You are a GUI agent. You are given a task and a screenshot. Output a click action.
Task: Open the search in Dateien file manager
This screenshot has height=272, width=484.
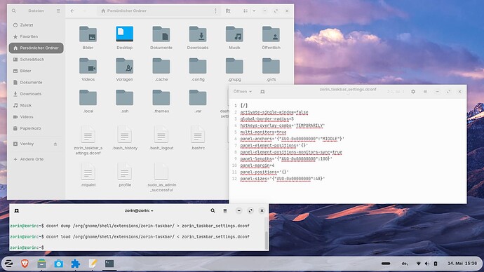[x=14, y=11]
